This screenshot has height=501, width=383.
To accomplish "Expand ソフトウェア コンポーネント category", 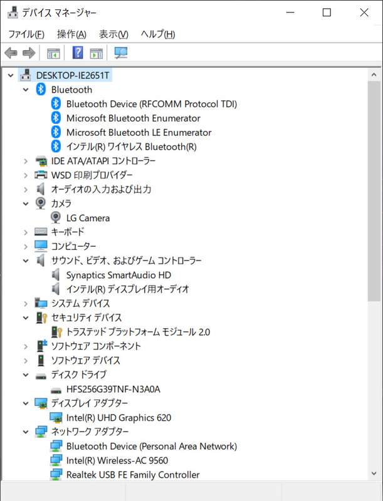I will click(x=26, y=346).
